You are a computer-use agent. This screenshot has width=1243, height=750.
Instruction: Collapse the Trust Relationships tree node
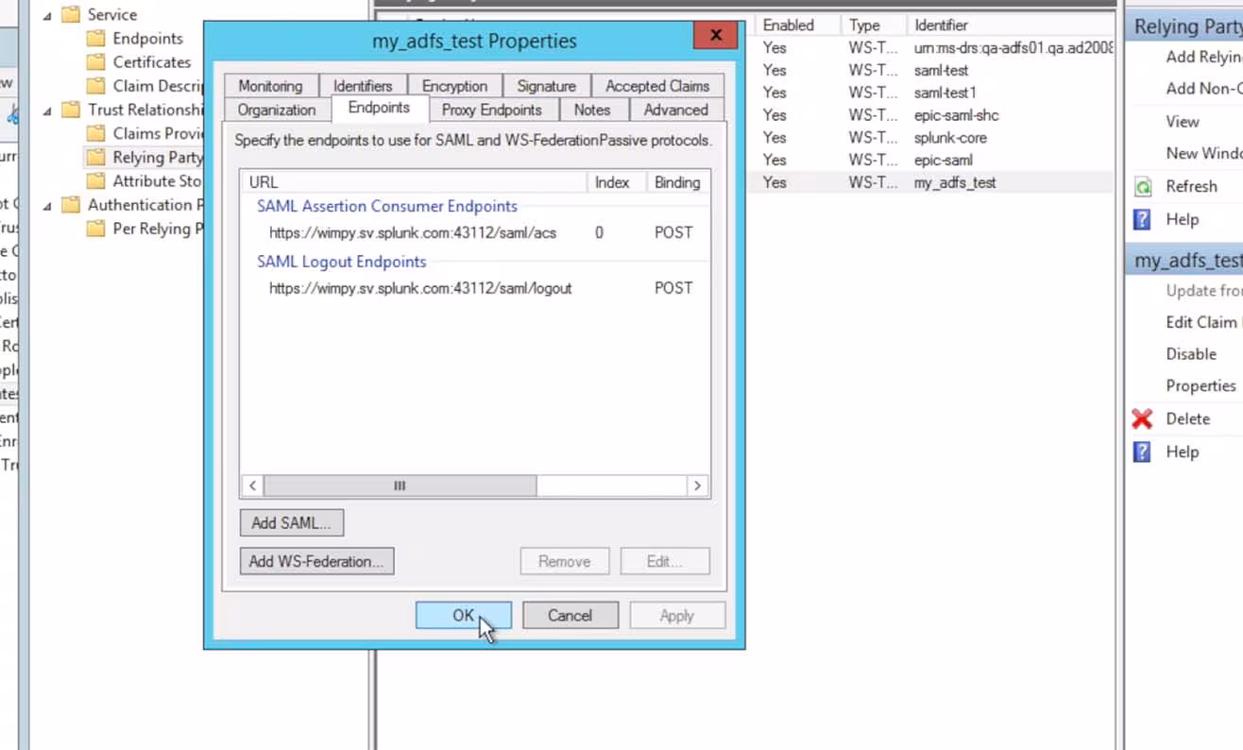tap(47, 111)
